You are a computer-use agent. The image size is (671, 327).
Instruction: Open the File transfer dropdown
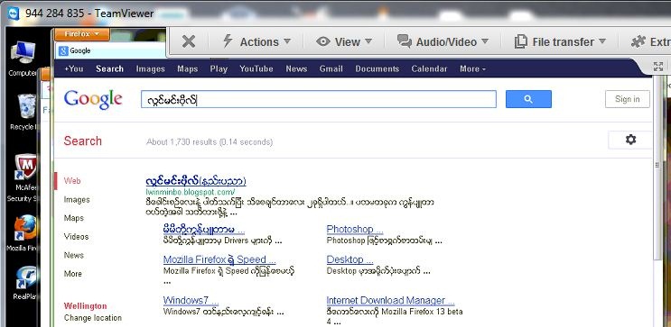pos(560,41)
